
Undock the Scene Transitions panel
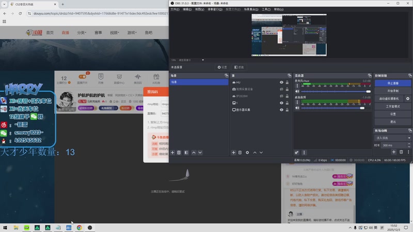(410, 130)
